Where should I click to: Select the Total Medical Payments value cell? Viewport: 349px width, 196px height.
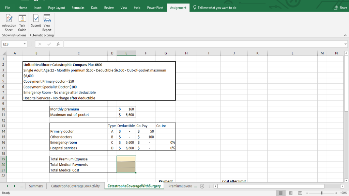[x=126, y=164]
